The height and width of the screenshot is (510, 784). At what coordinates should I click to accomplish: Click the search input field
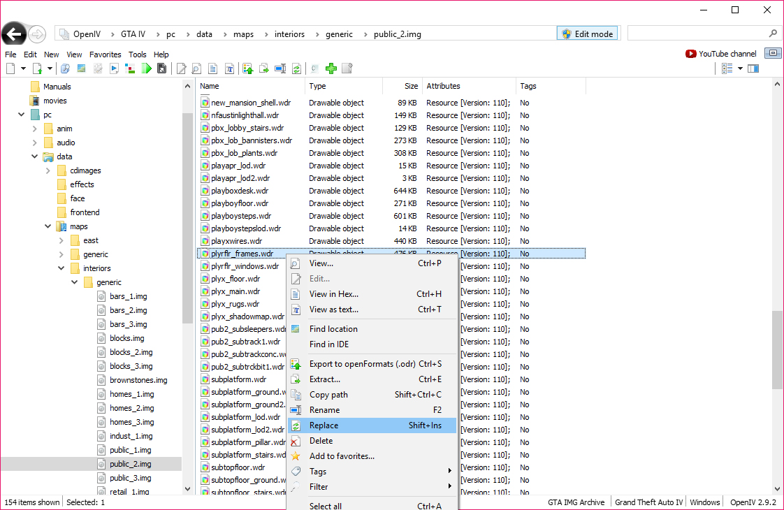point(699,34)
